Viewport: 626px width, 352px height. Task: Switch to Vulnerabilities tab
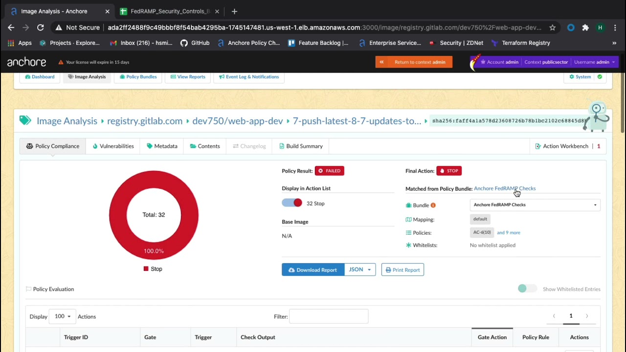click(x=113, y=146)
